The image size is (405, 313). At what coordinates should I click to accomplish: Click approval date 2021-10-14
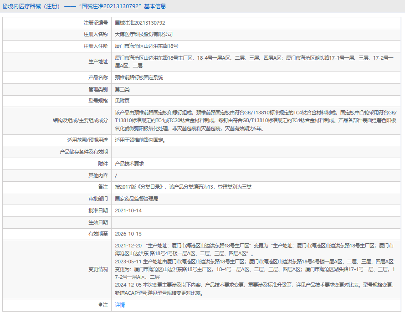(x=128, y=210)
